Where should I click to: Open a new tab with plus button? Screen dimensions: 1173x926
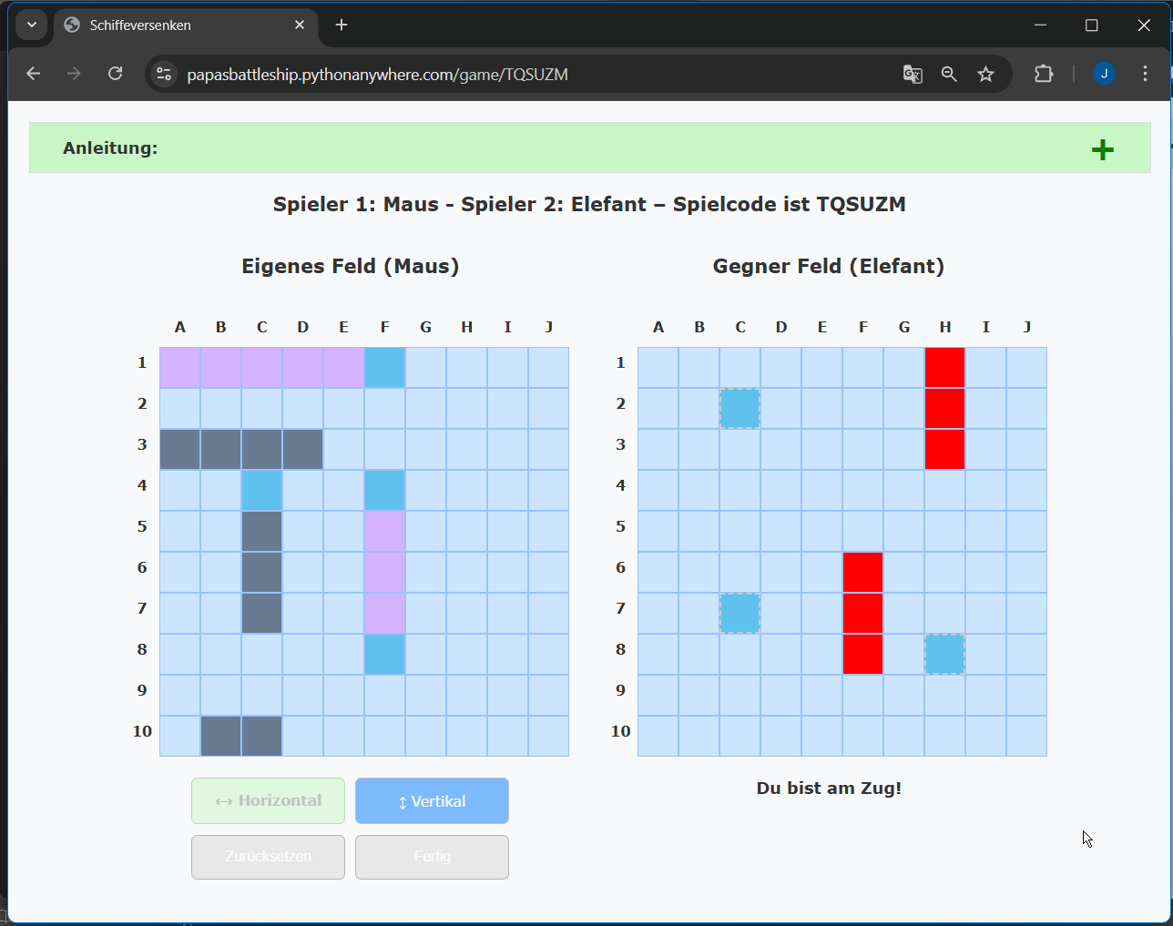click(342, 25)
